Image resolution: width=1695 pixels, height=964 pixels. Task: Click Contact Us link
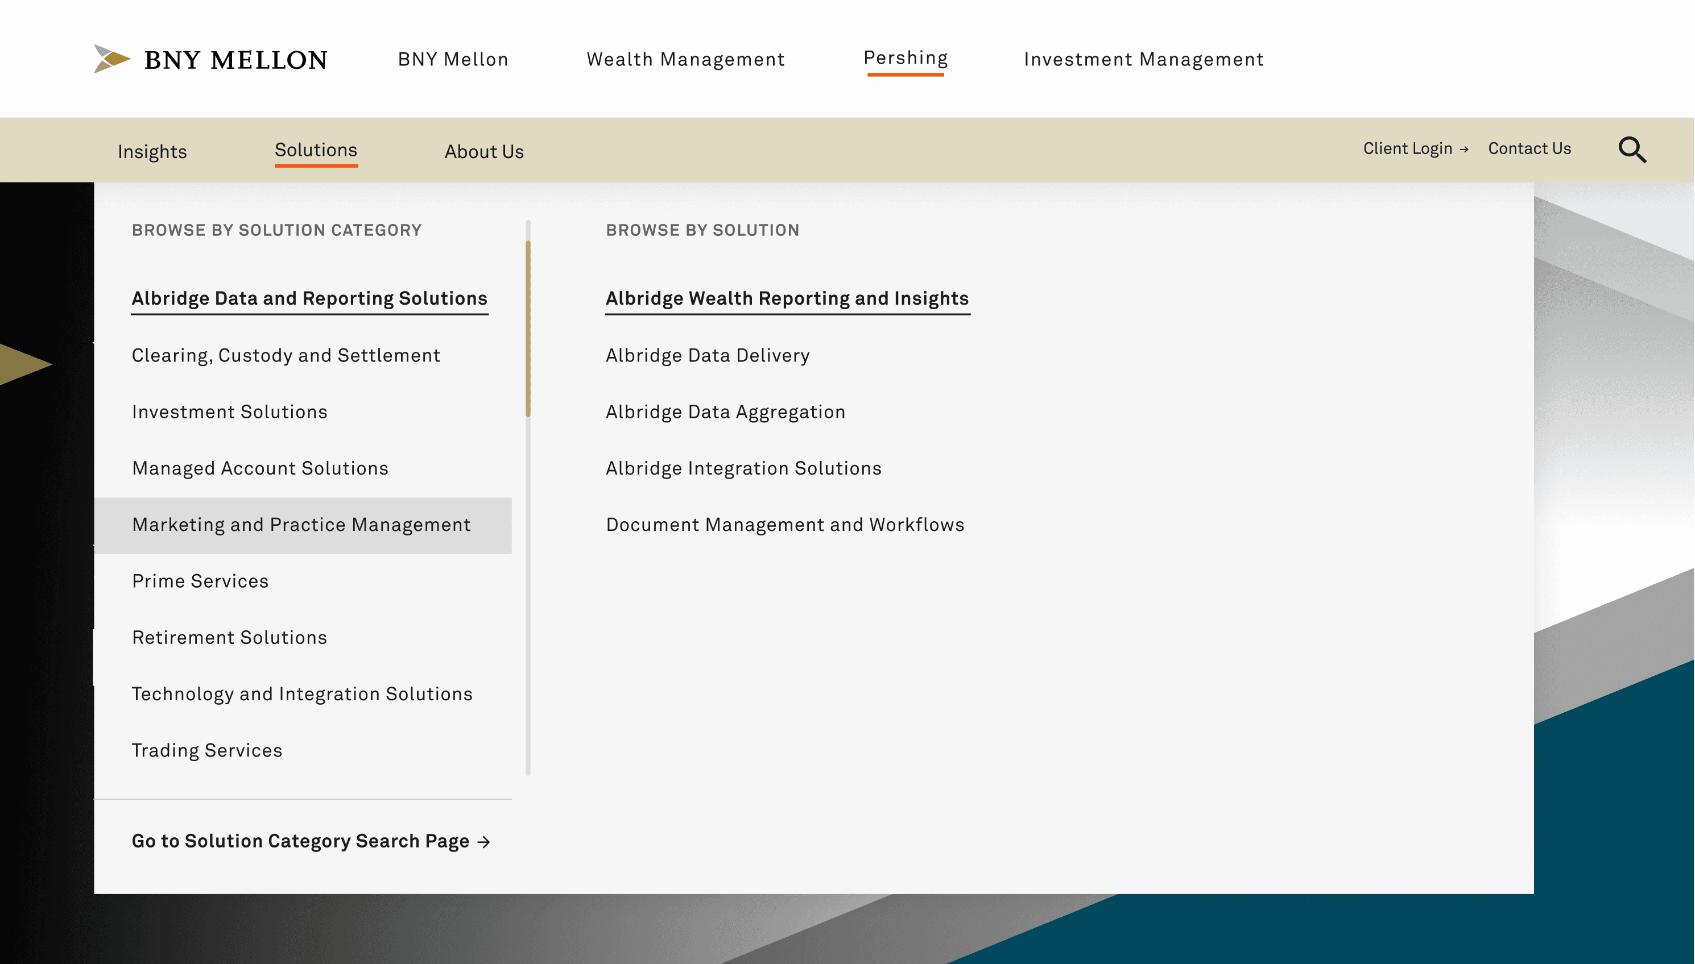1529,148
